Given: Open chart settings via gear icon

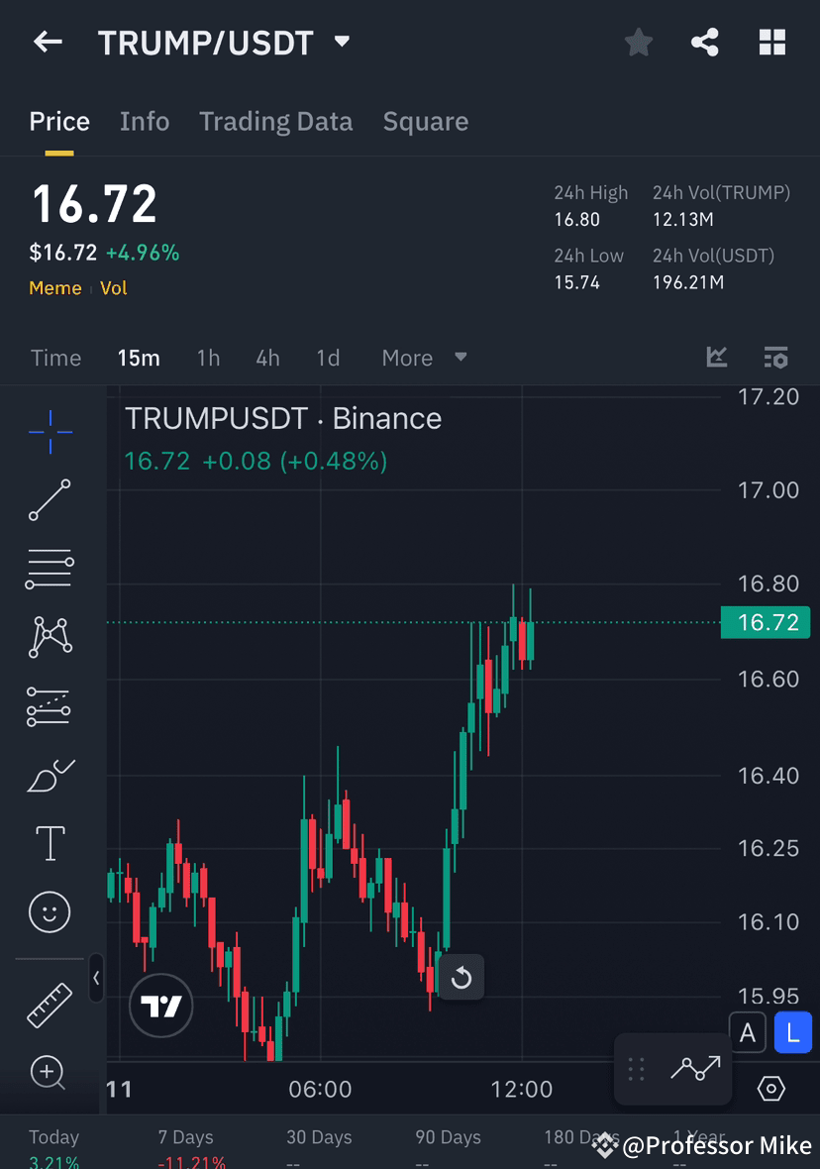Looking at the screenshot, I should tap(773, 1088).
